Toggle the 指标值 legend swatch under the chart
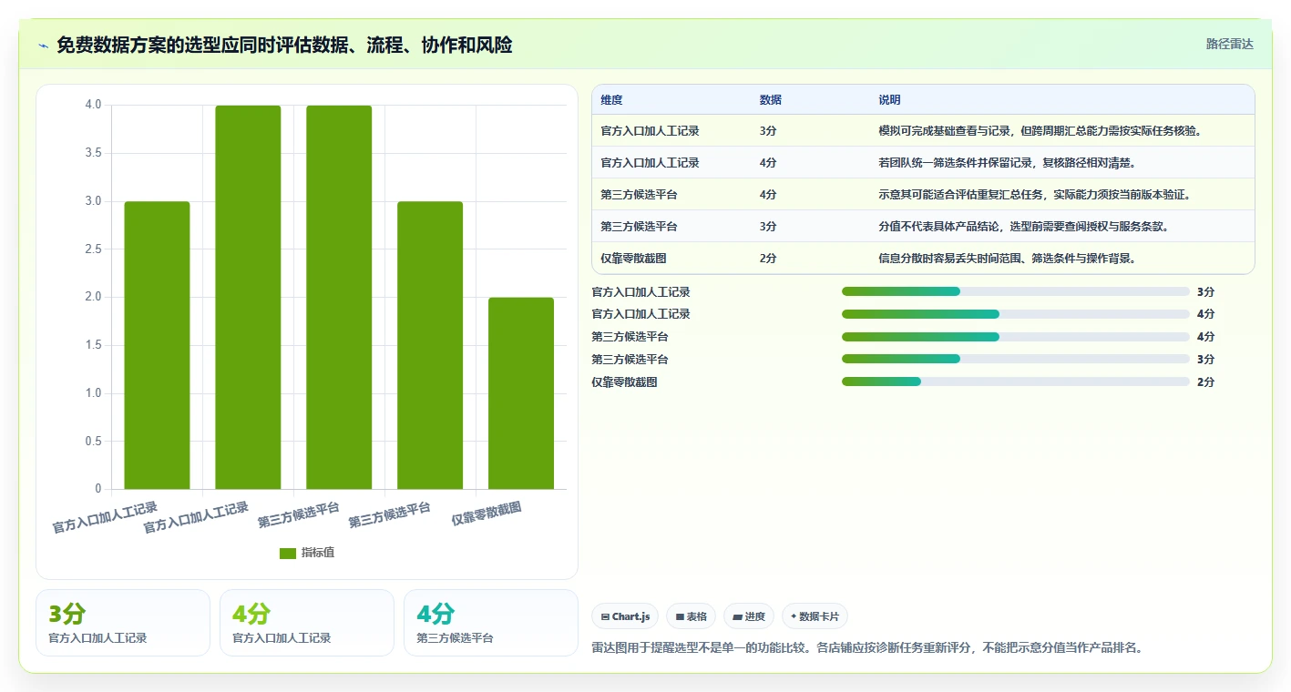This screenshot has width=1291, height=692. [x=288, y=553]
